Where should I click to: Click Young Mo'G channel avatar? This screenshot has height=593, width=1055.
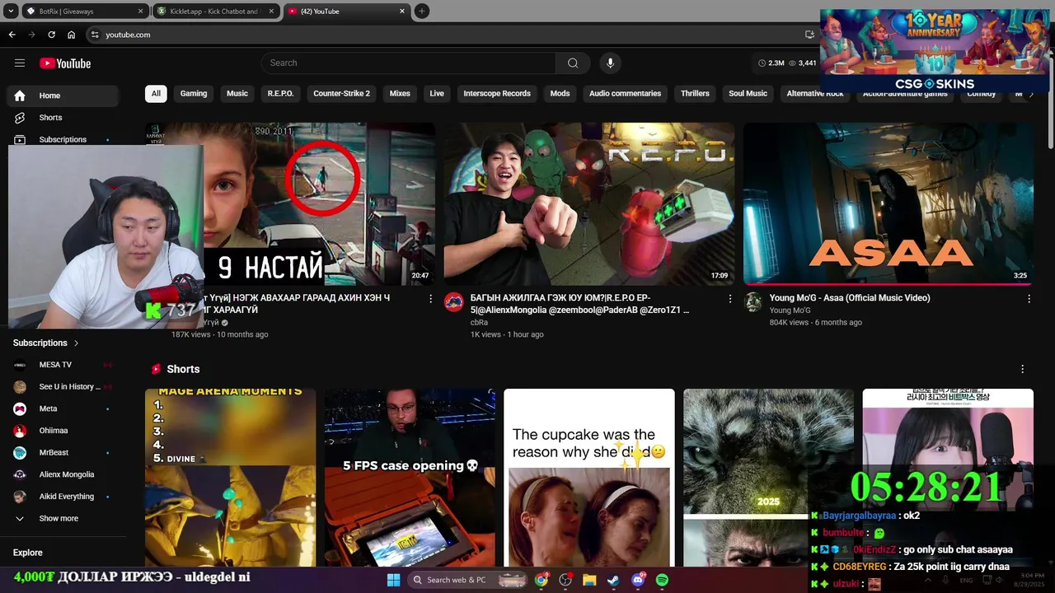point(753,302)
